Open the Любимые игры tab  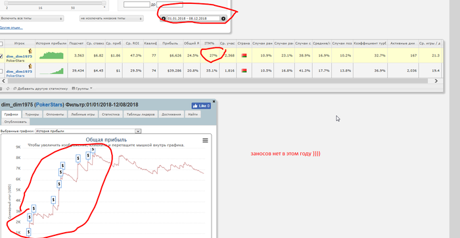click(x=83, y=114)
